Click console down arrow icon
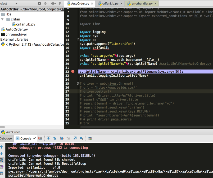The height and width of the screenshot is (178, 213). coord(2,154)
